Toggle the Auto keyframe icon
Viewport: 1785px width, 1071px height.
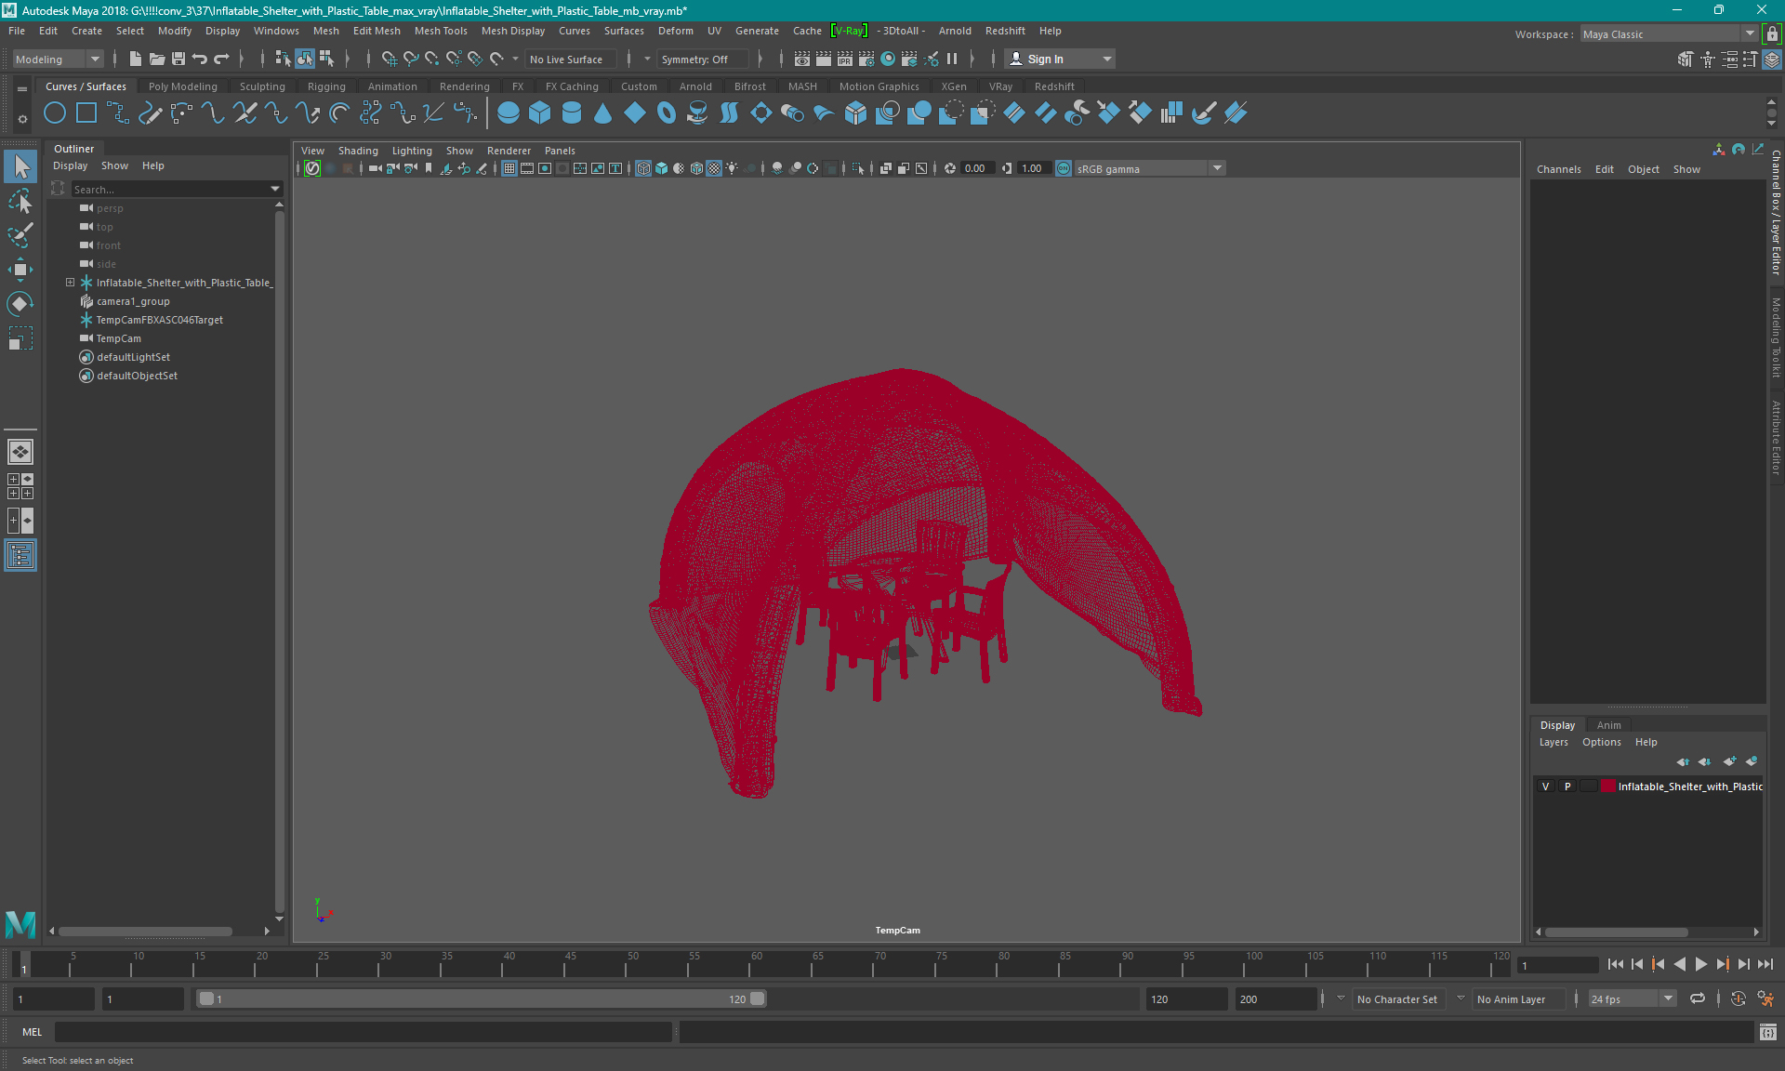click(x=1739, y=998)
